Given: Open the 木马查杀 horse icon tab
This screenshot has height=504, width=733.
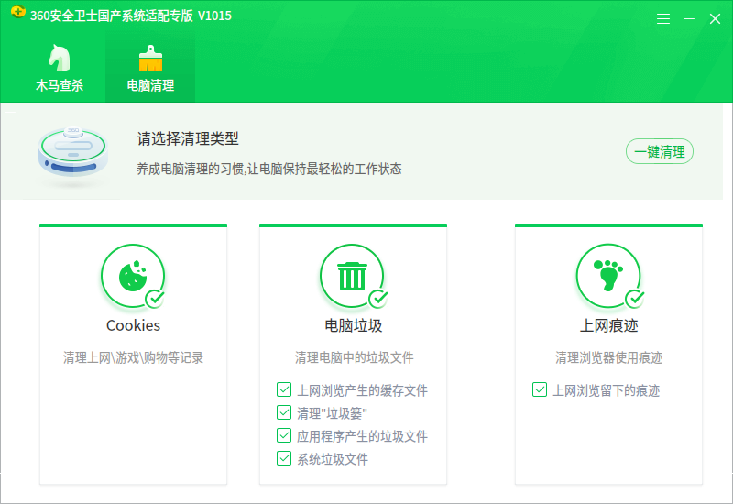Looking at the screenshot, I should tap(60, 58).
